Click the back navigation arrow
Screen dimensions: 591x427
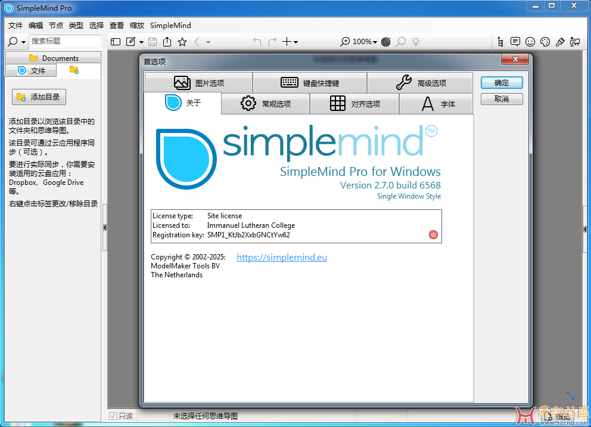click(x=197, y=42)
